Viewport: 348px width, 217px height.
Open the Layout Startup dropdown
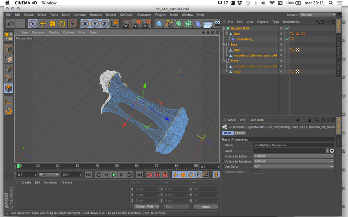coord(318,15)
